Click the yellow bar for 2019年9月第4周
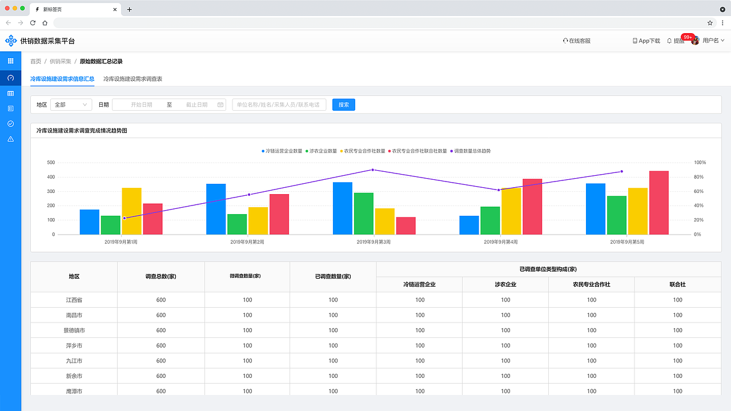Screen dimensions: 731x411 (512, 211)
